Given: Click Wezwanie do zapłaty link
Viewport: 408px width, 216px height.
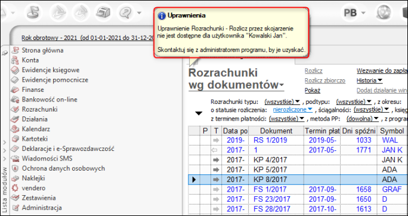Looking at the screenshot, I should pyautogui.click(x=382, y=71).
